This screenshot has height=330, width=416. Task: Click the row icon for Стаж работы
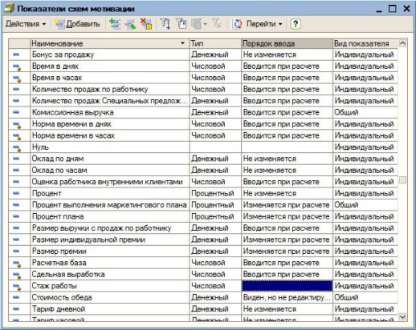point(17,287)
